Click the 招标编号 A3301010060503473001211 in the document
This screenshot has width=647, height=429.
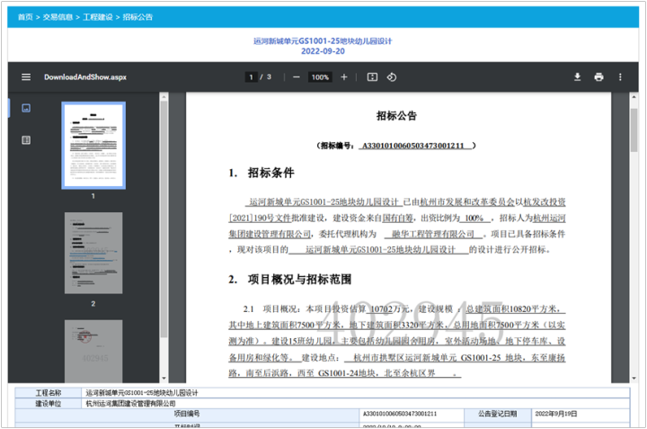(397, 146)
